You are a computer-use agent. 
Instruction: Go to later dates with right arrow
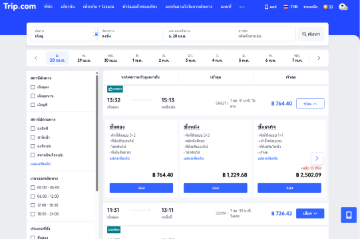click(x=319, y=58)
